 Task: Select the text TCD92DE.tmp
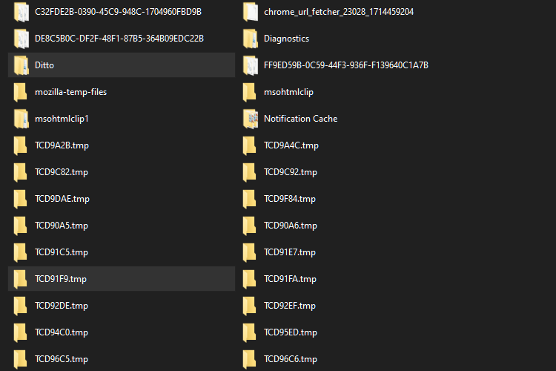[x=62, y=306]
